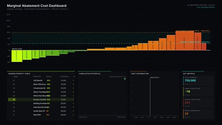Click the Biomass bar in the chart
The image size is (222, 125).
tap(143, 47)
